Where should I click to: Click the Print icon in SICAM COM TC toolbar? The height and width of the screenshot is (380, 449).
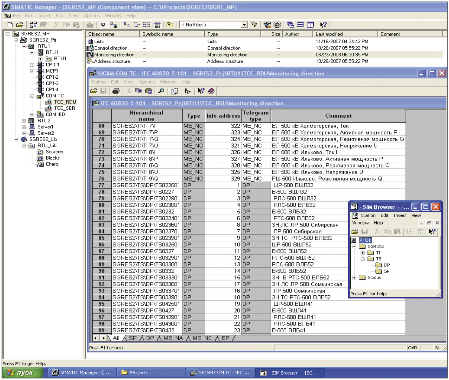coord(116,91)
